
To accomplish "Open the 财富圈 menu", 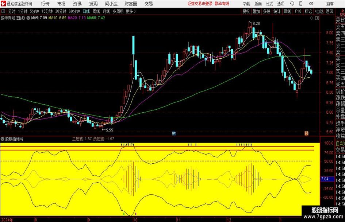I will (x=131, y=4).
